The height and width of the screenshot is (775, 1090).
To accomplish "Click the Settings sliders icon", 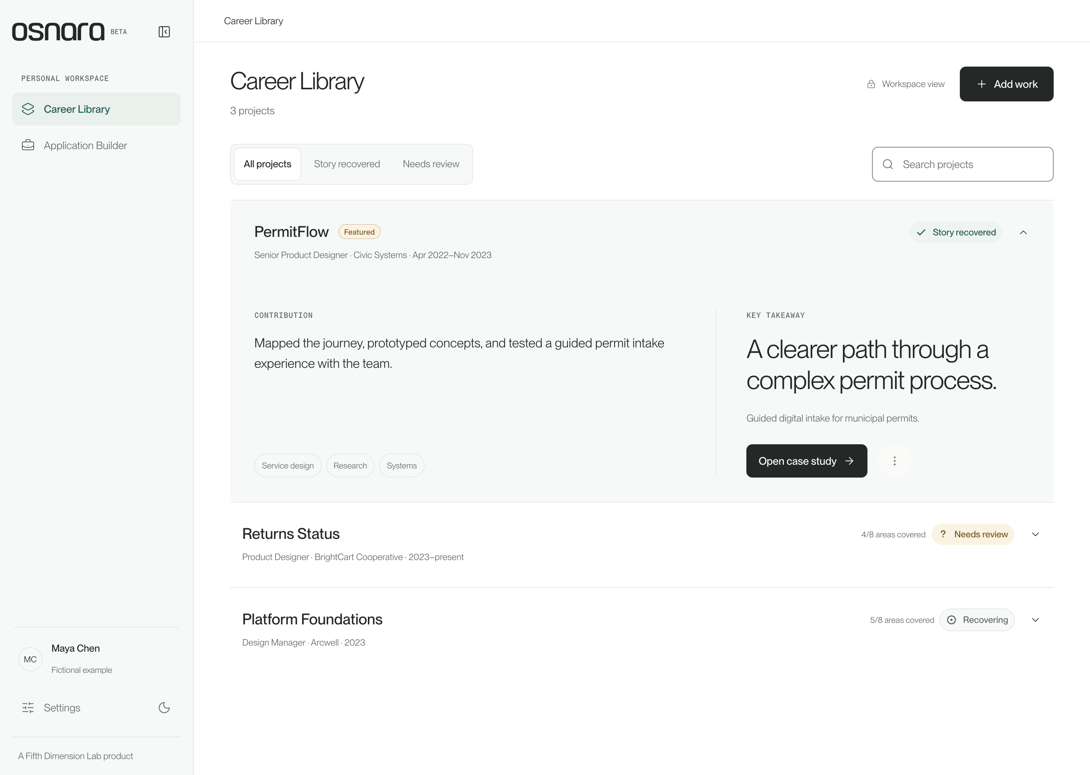I will click(x=28, y=707).
